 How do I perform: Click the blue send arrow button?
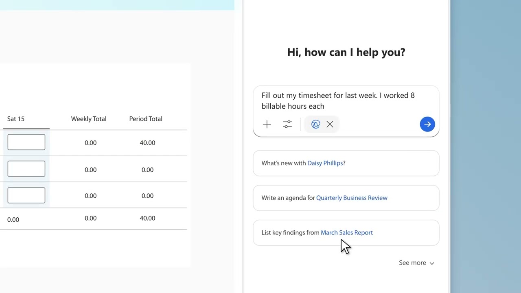pos(427,124)
